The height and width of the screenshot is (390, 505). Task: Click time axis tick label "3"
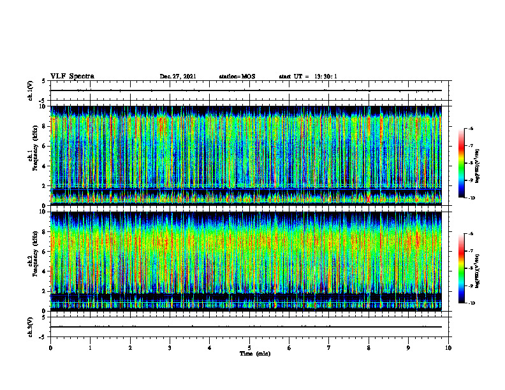tap(170, 348)
